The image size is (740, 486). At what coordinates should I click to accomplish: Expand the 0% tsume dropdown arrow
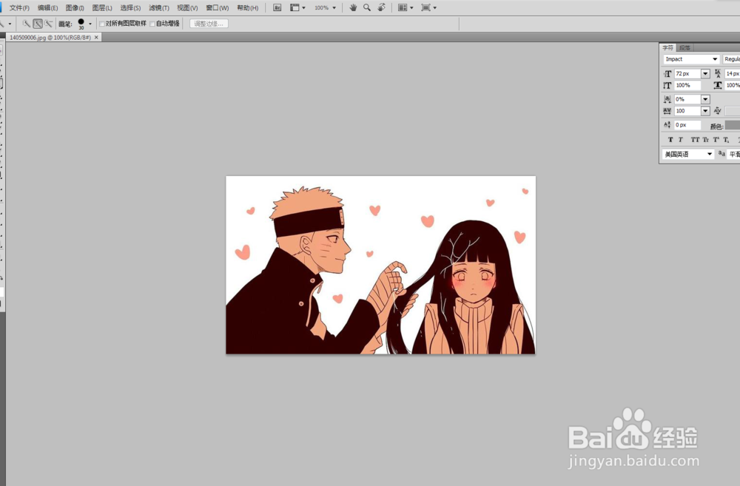point(705,99)
